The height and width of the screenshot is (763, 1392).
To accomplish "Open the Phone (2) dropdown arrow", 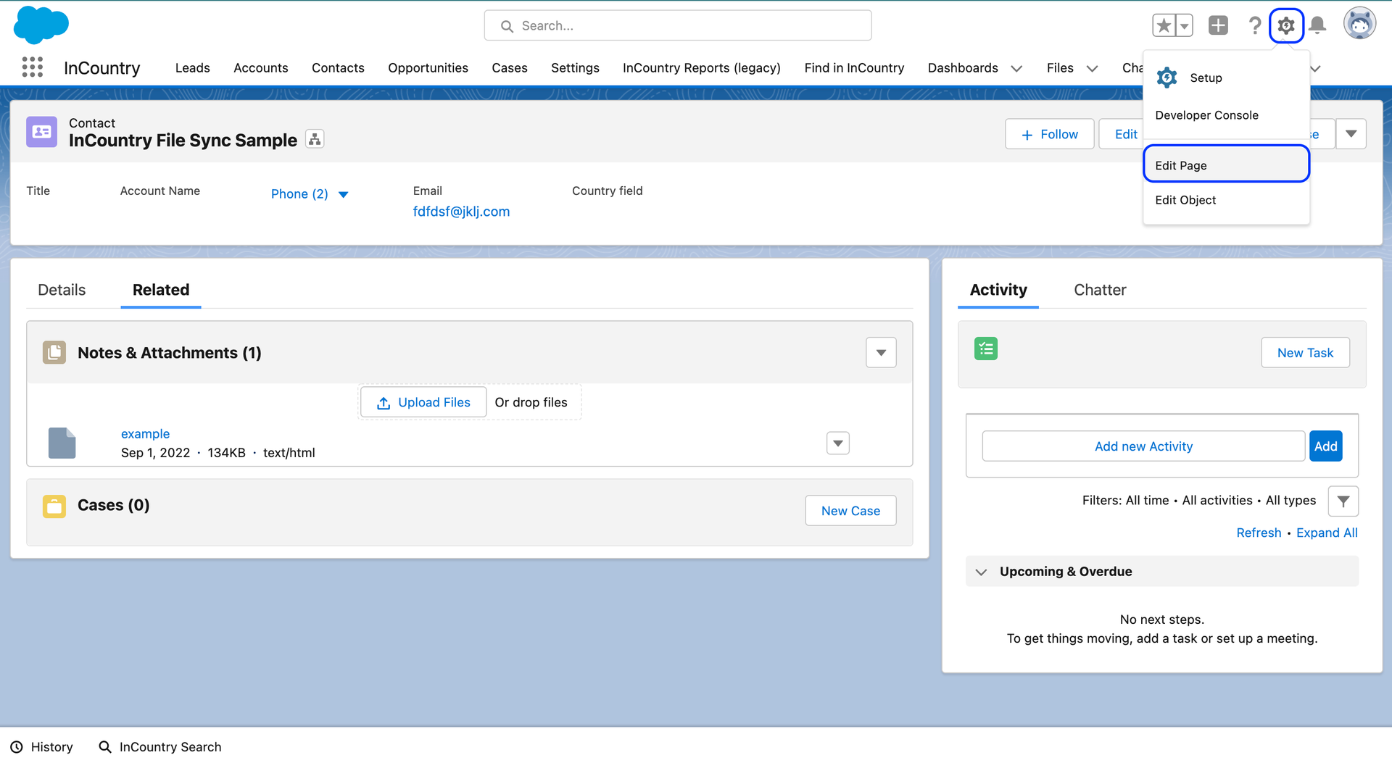I will pos(344,194).
